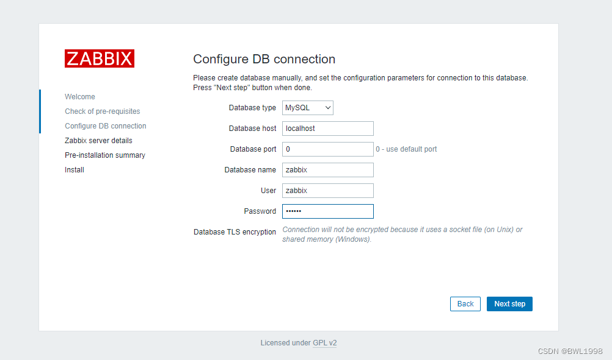This screenshot has height=360, width=612.
Task: Focus the Password field
Action: pos(328,211)
